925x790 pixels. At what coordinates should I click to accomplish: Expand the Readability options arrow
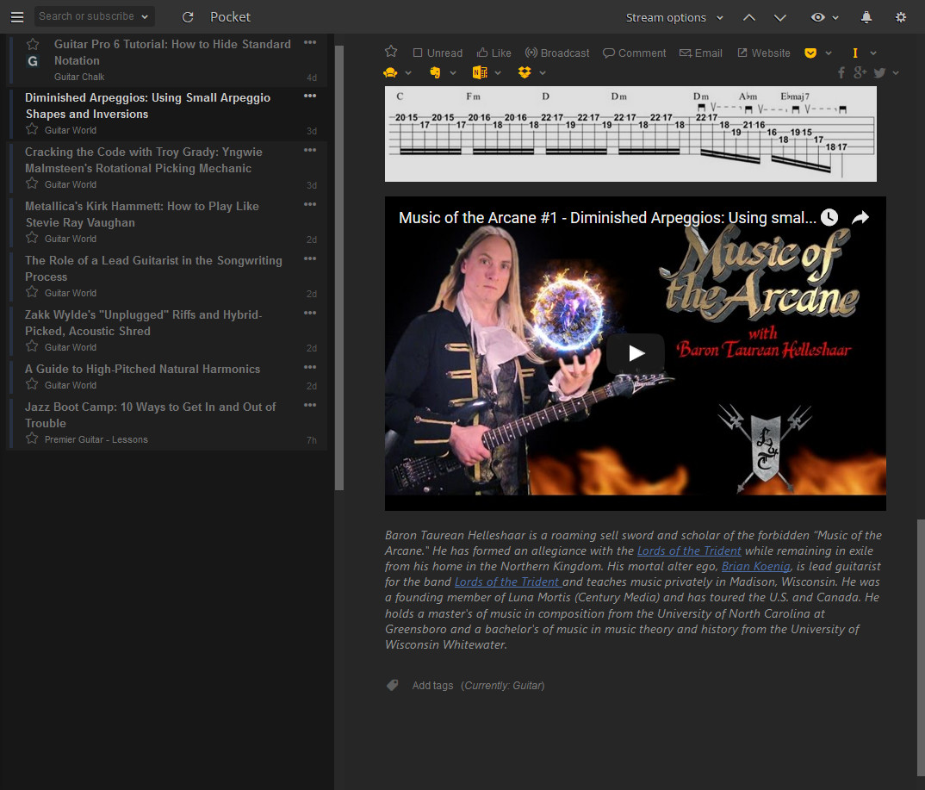point(407,73)
